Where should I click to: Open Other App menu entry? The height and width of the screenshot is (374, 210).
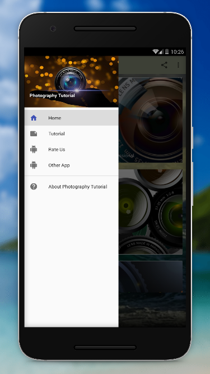pyautogui.click(x=72, y=165)
